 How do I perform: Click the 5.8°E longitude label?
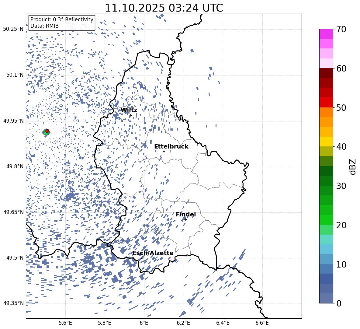105,323
